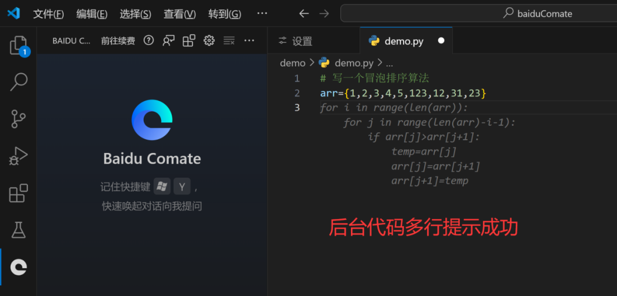Open the 转到(G) menu
617x296 pixels.
point(224,14)
